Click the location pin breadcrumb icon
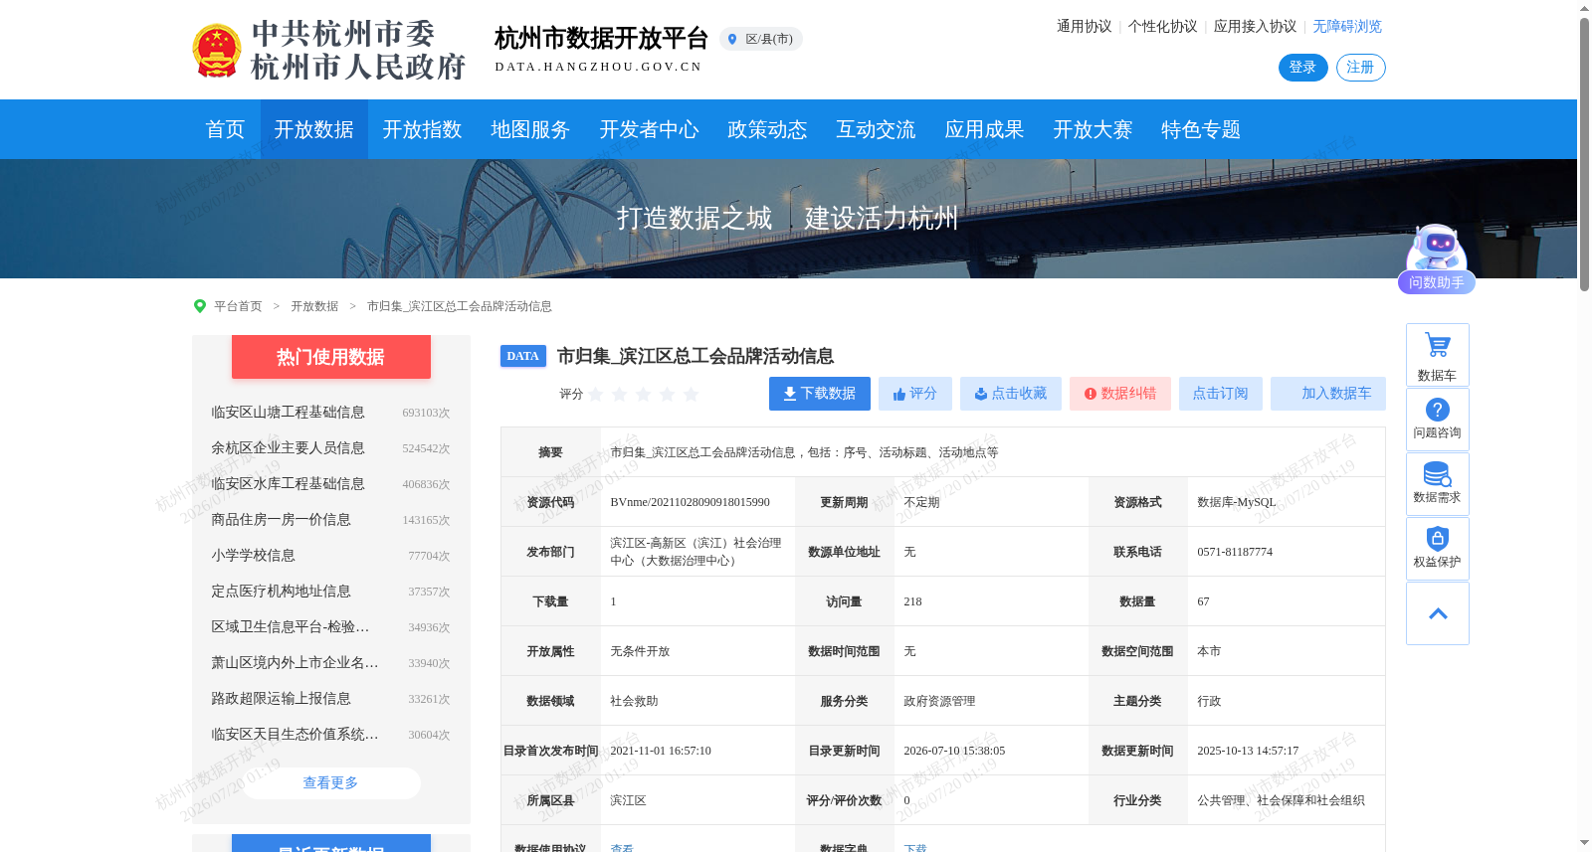The image size is (1592, 852). coord(200,306)
